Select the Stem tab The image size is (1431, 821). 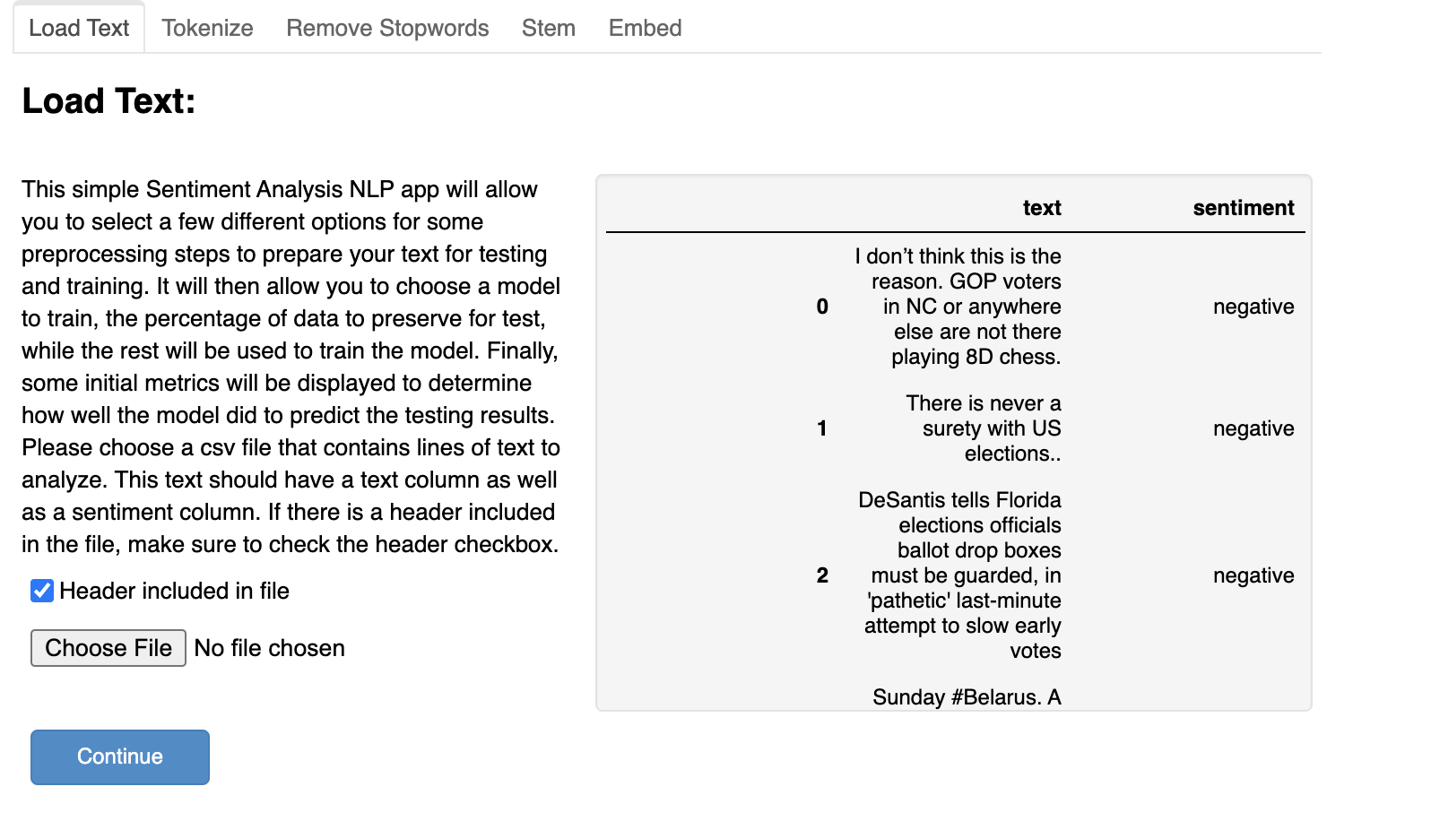[548, 28]
